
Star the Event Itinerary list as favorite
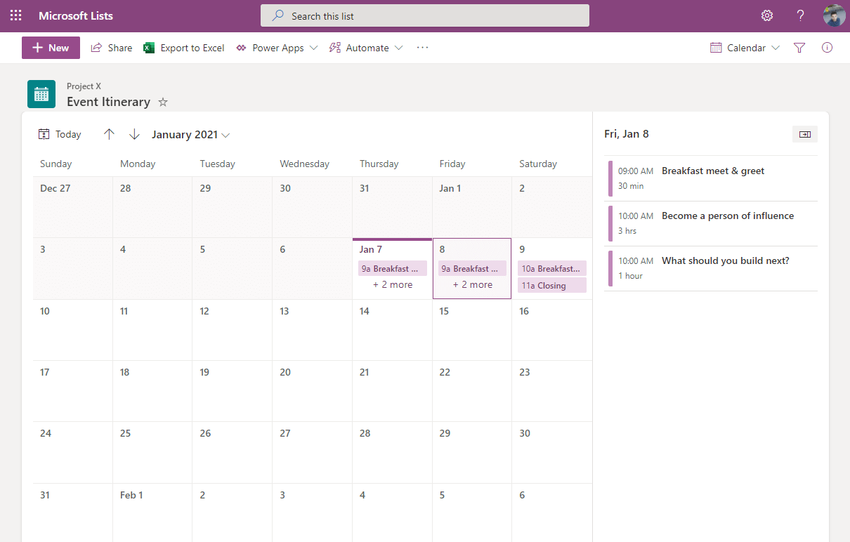point(162,102)
